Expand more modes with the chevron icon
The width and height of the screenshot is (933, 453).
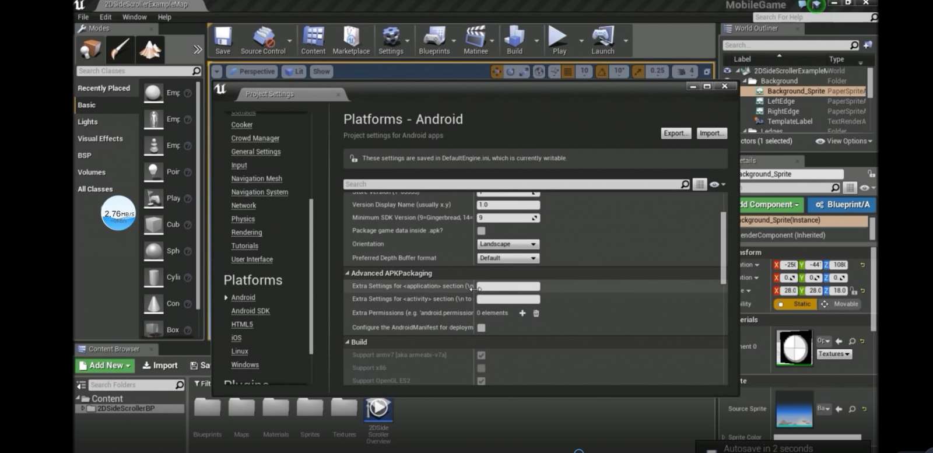tap(198, 50)
